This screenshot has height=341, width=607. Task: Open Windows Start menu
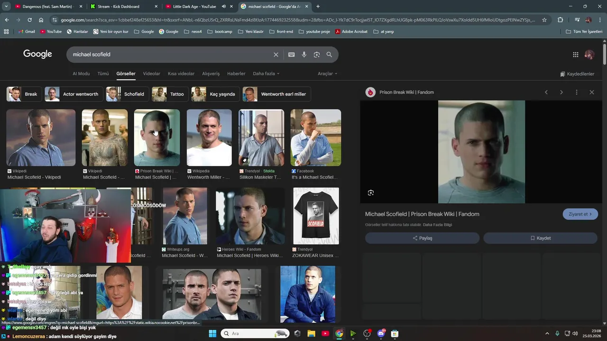click(212, 333)
